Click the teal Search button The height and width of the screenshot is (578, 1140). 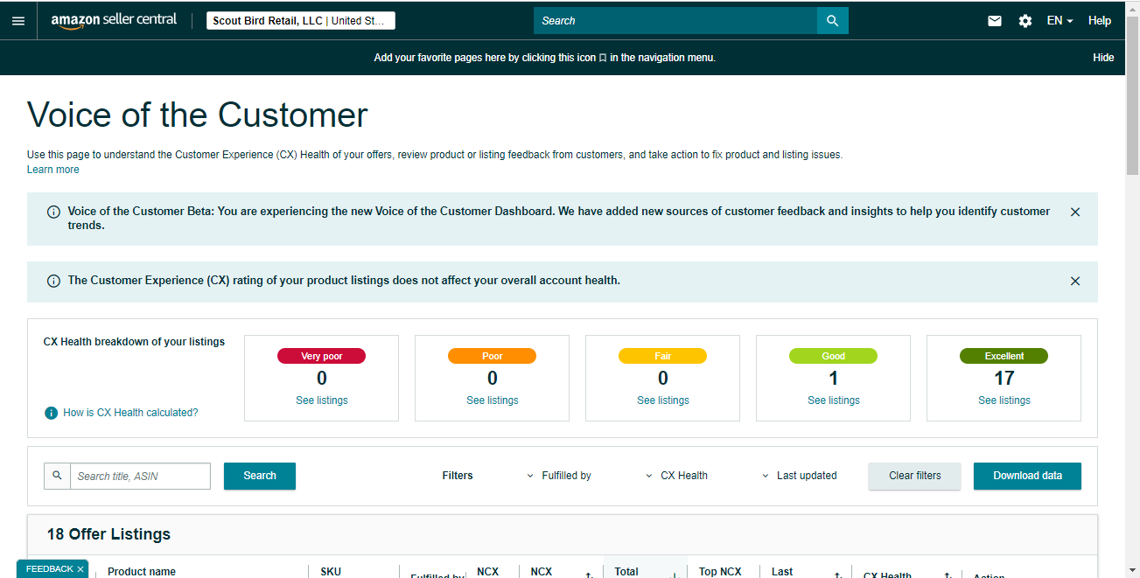260,476
